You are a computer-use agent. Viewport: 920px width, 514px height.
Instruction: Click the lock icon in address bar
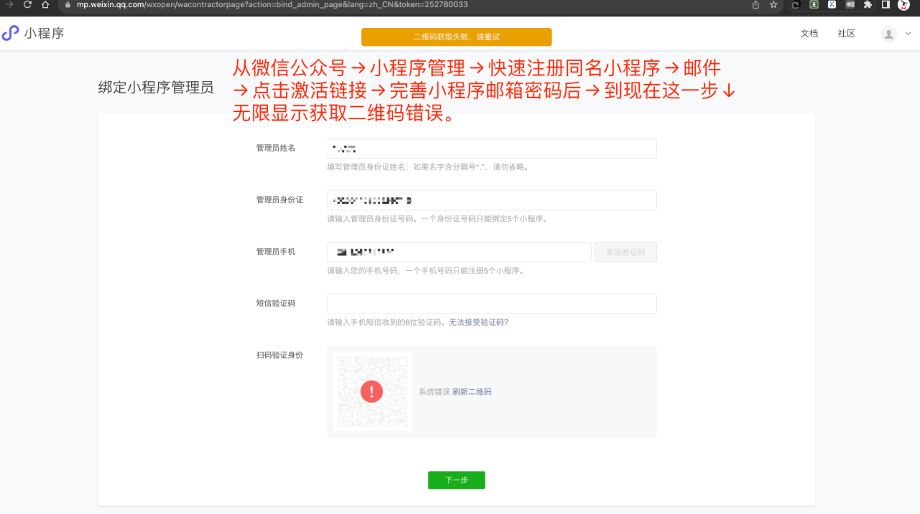(x=66, y=4)
